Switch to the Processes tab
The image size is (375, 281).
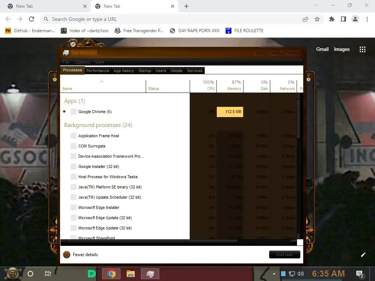(x=72, y=70)
